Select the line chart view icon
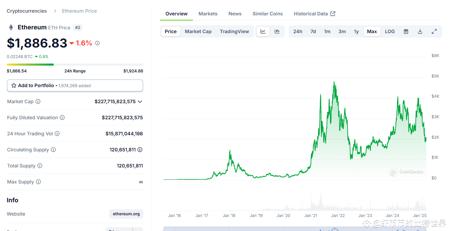Image resolution: width=449 pixels, height=231 pixels. (263, 31)
